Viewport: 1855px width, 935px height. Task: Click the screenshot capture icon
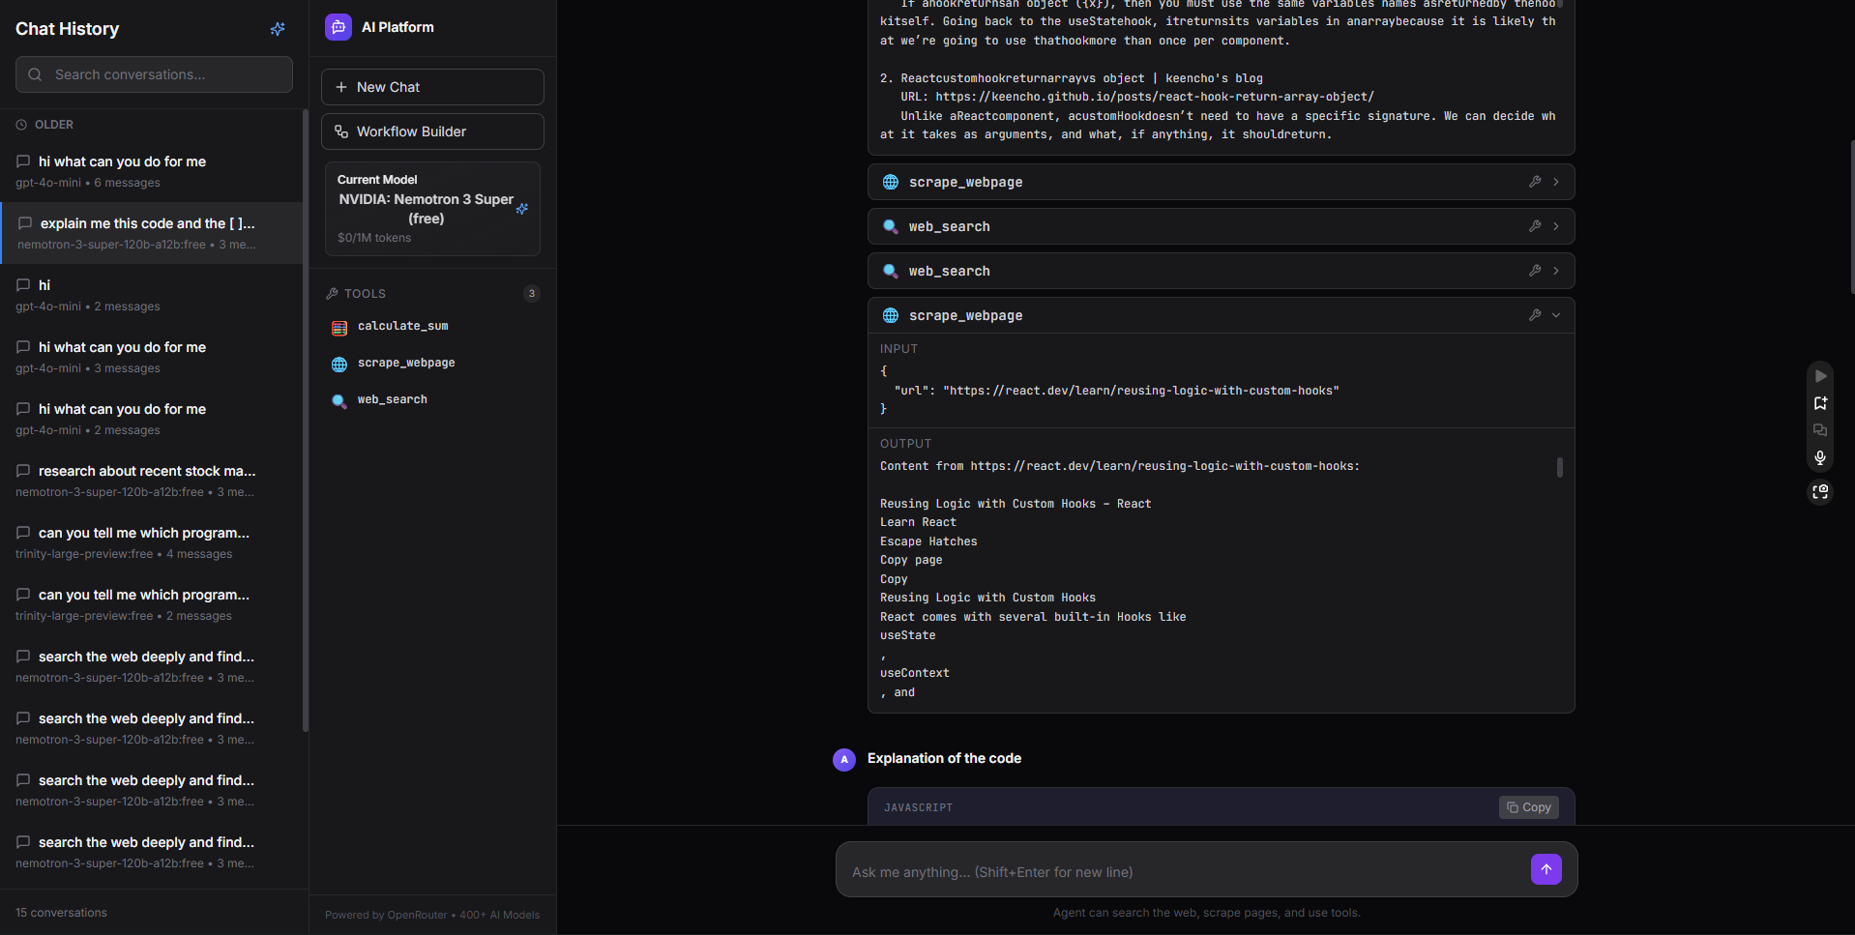(1820, 492)
